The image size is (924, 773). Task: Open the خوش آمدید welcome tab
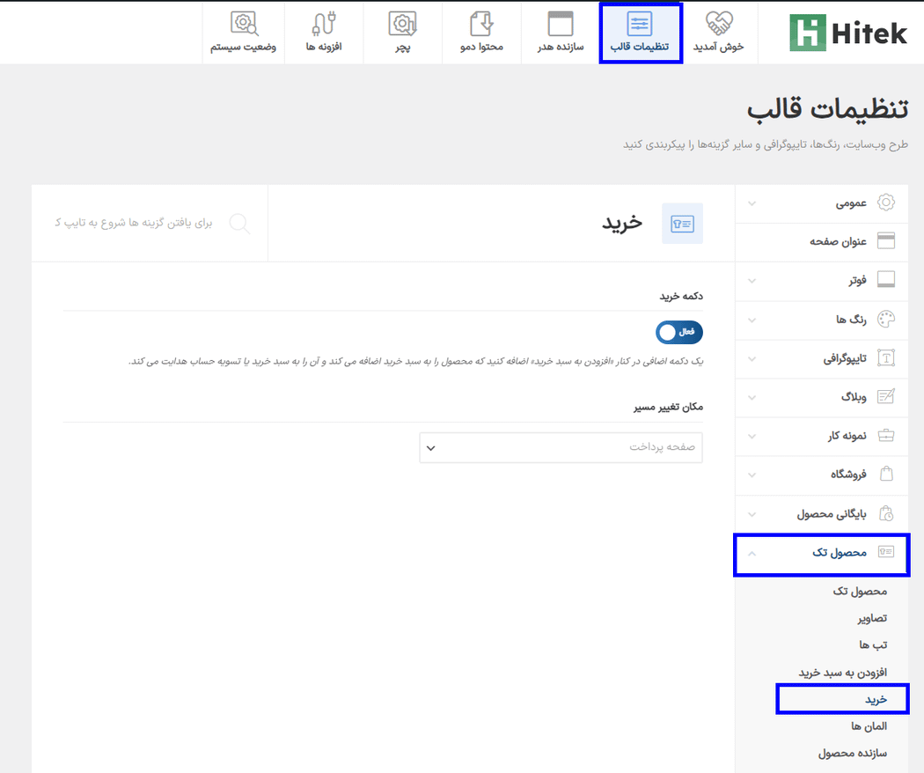click(x=718, y=33)
